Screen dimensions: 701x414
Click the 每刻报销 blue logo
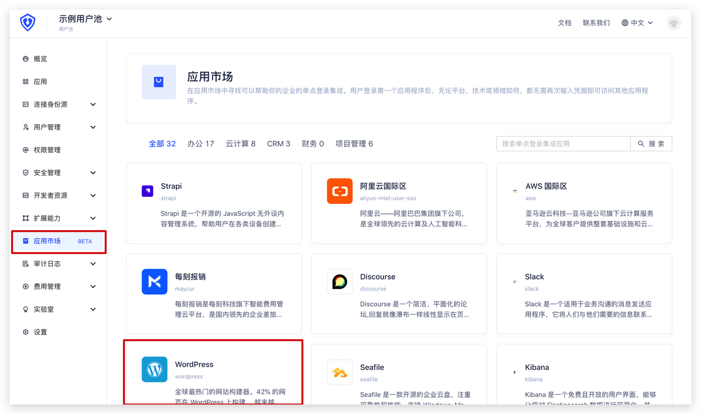tap(154, 282)
